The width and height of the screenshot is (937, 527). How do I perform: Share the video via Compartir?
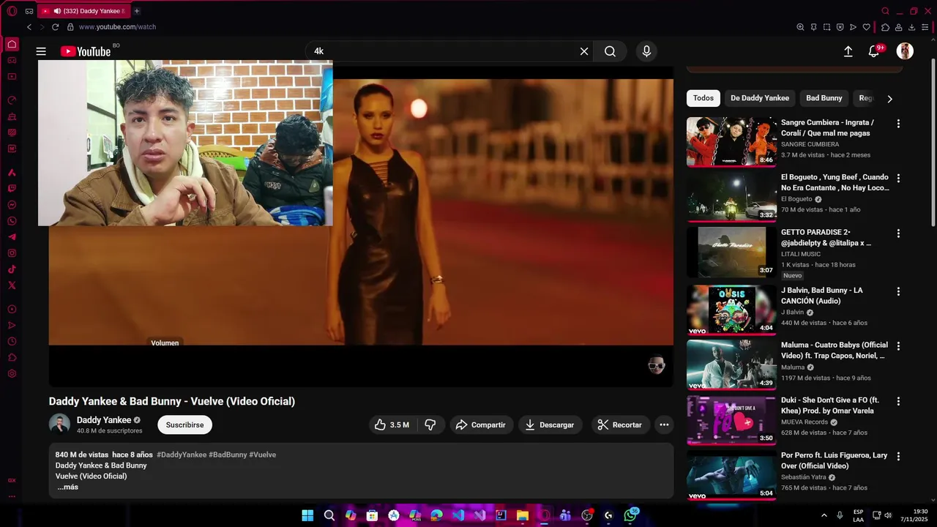pyautogui.click(x=480, y=425)
